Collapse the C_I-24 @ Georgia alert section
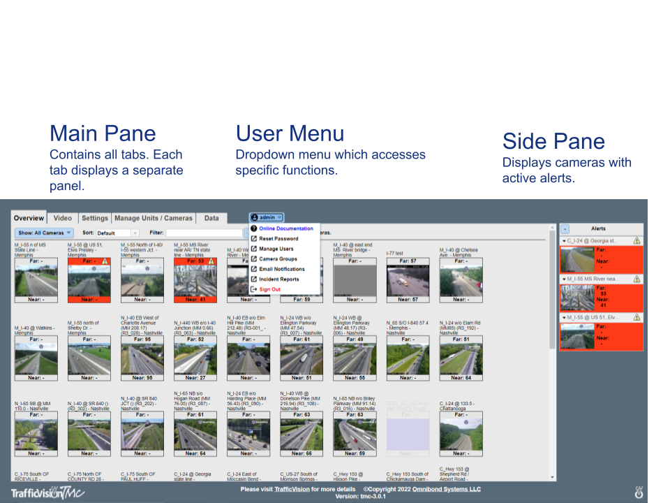This screenshot has width=670, height=503. 564,241
